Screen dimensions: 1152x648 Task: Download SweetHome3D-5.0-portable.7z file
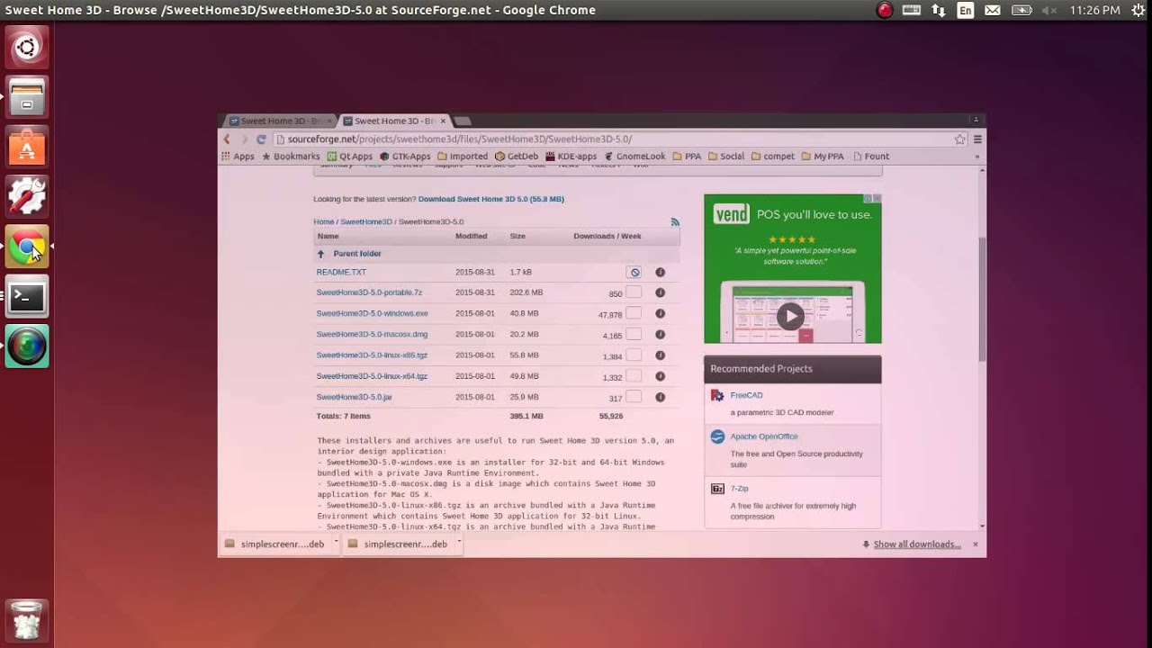369,292
